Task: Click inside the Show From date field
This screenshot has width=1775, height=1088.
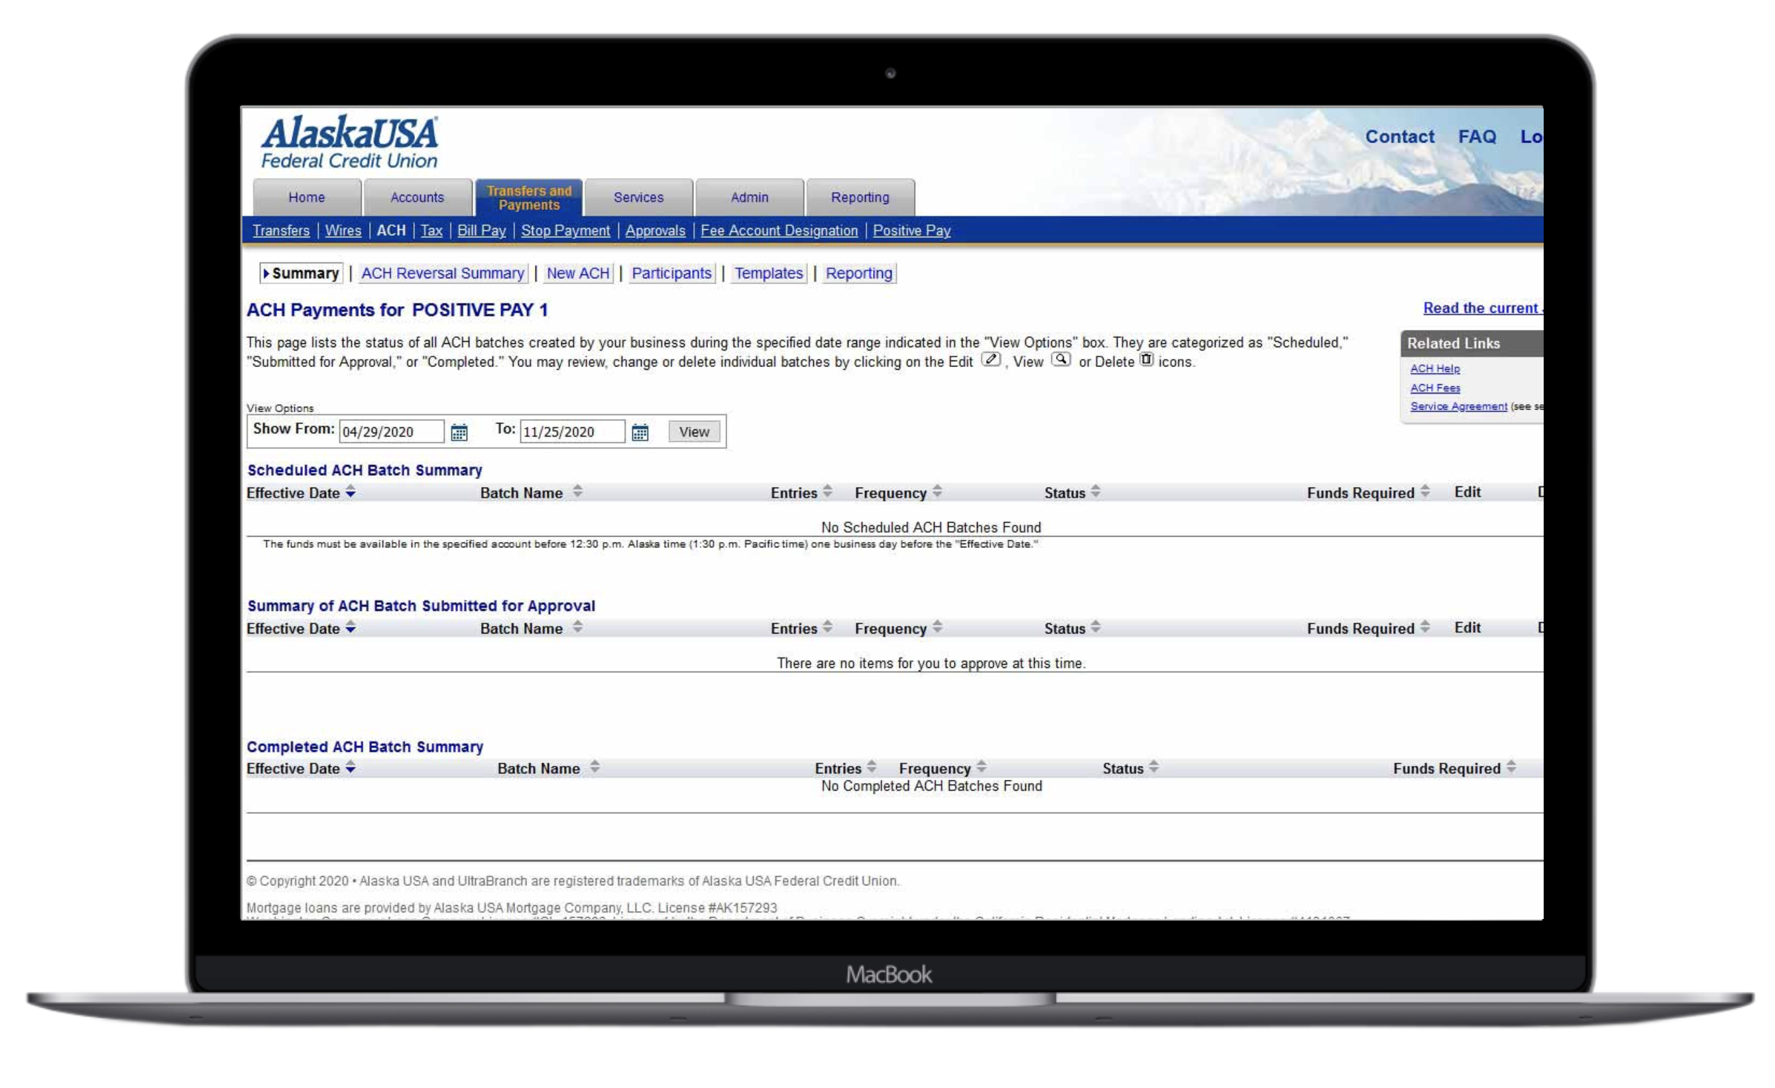Action: (x=392, y=431)
